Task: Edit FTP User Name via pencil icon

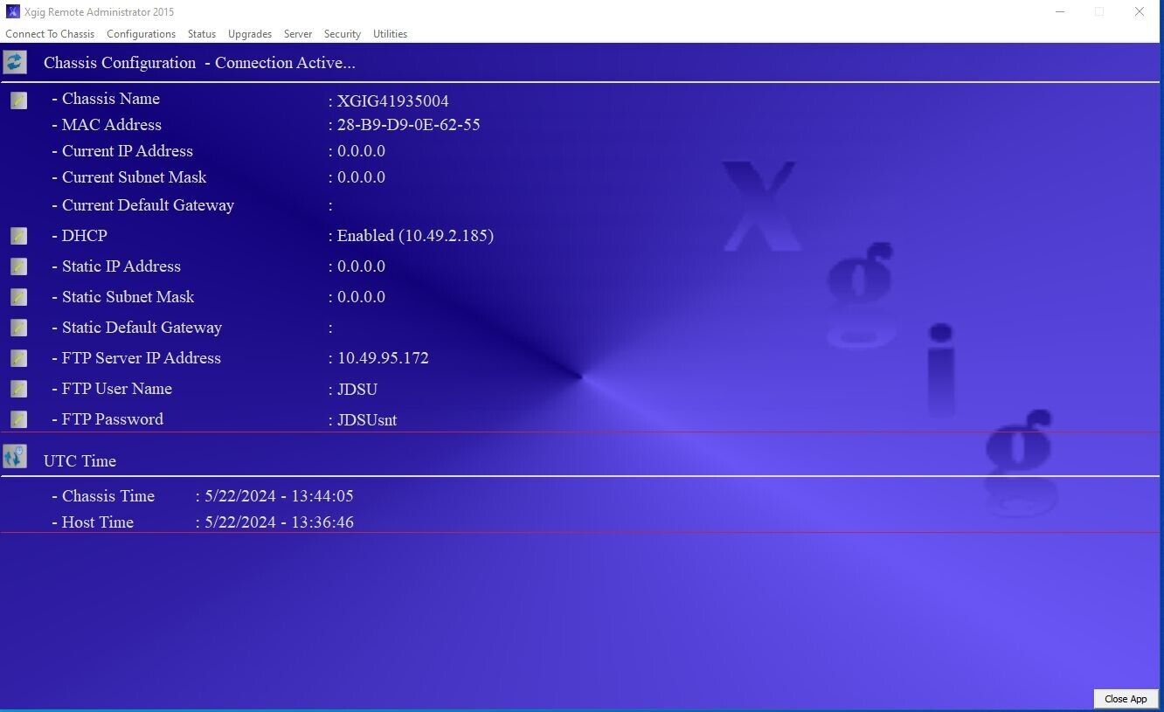Action: (18, 389)
